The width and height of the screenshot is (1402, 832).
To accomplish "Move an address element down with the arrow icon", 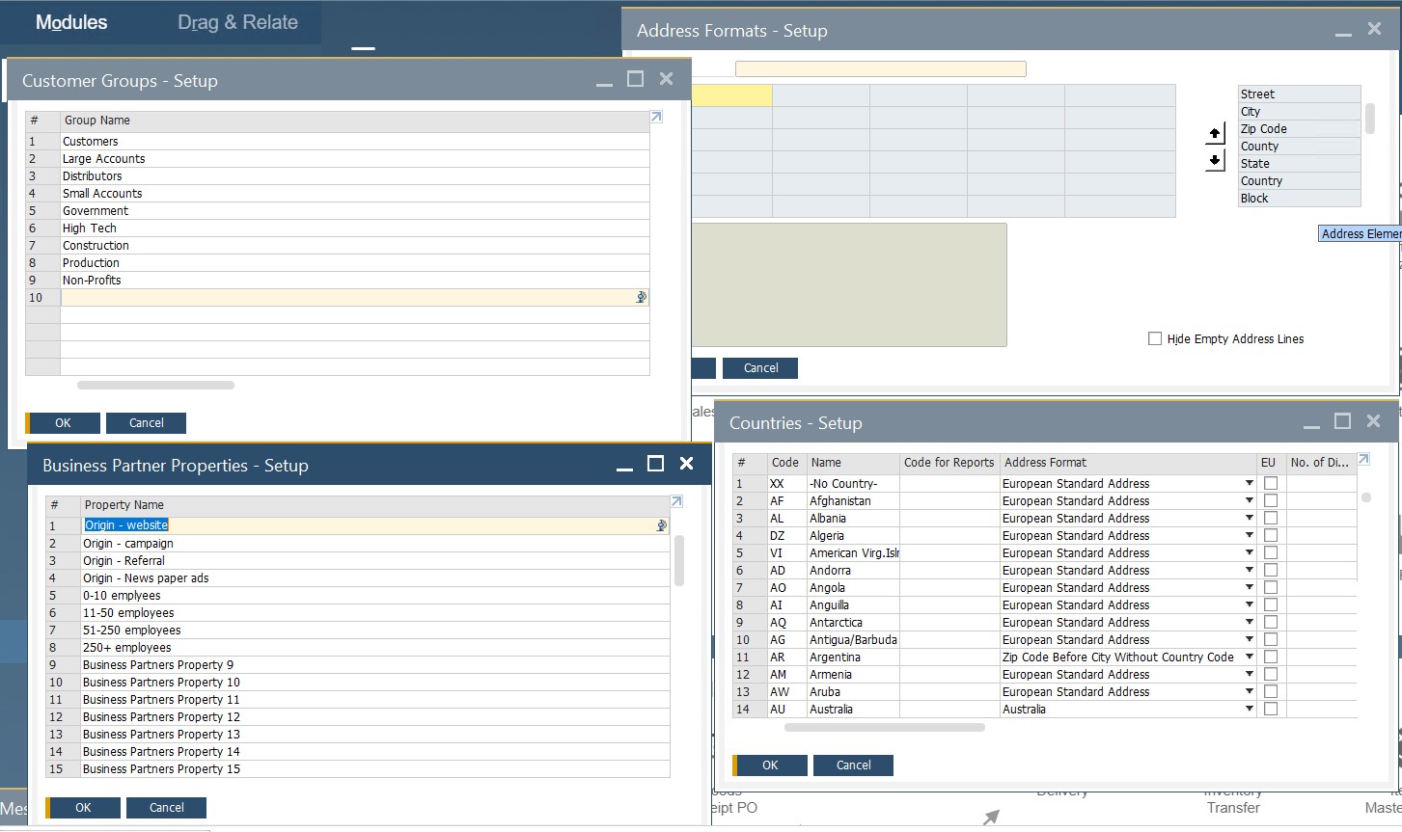I will coord(1215,160).
